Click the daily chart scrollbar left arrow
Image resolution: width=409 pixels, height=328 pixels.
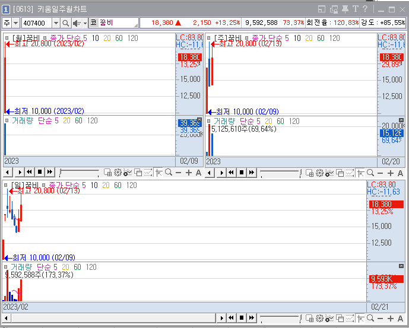(7, 318)
